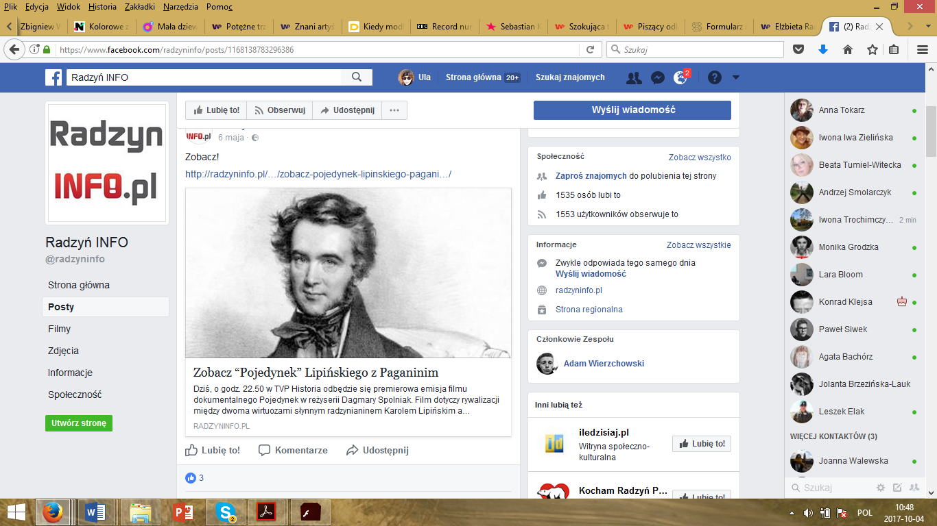
Task: Share the post via Udostępnij below article
Action: 377,450
